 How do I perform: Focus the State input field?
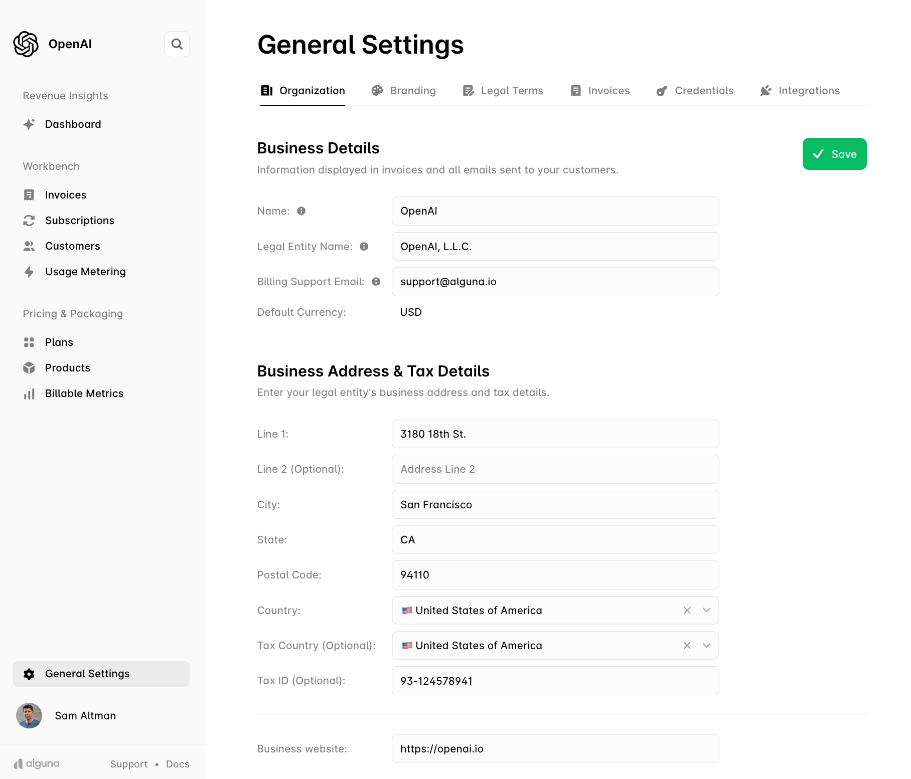pyautogui.click(x=555, y=539)
